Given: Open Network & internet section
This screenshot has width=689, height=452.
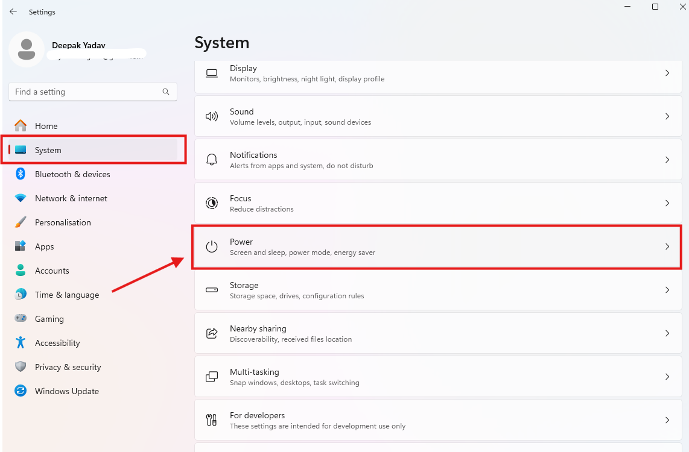Looking at the screenshot, I should pyautogui.click(x=71, y=198).
